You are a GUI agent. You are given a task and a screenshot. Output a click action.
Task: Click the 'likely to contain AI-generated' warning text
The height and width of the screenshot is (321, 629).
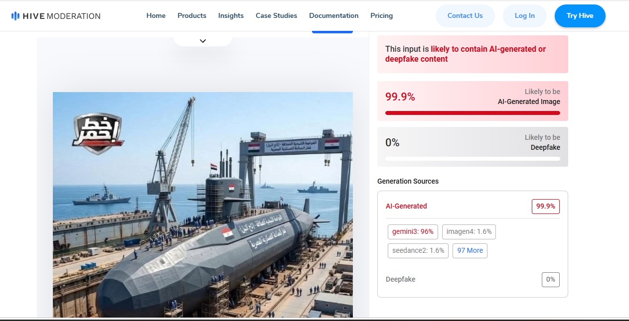pos(466,54)
